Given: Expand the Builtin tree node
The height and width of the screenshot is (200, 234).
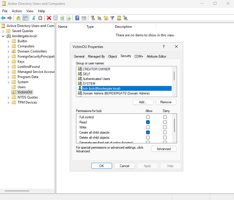Looking at the screenshot, I should click(8, 41).
